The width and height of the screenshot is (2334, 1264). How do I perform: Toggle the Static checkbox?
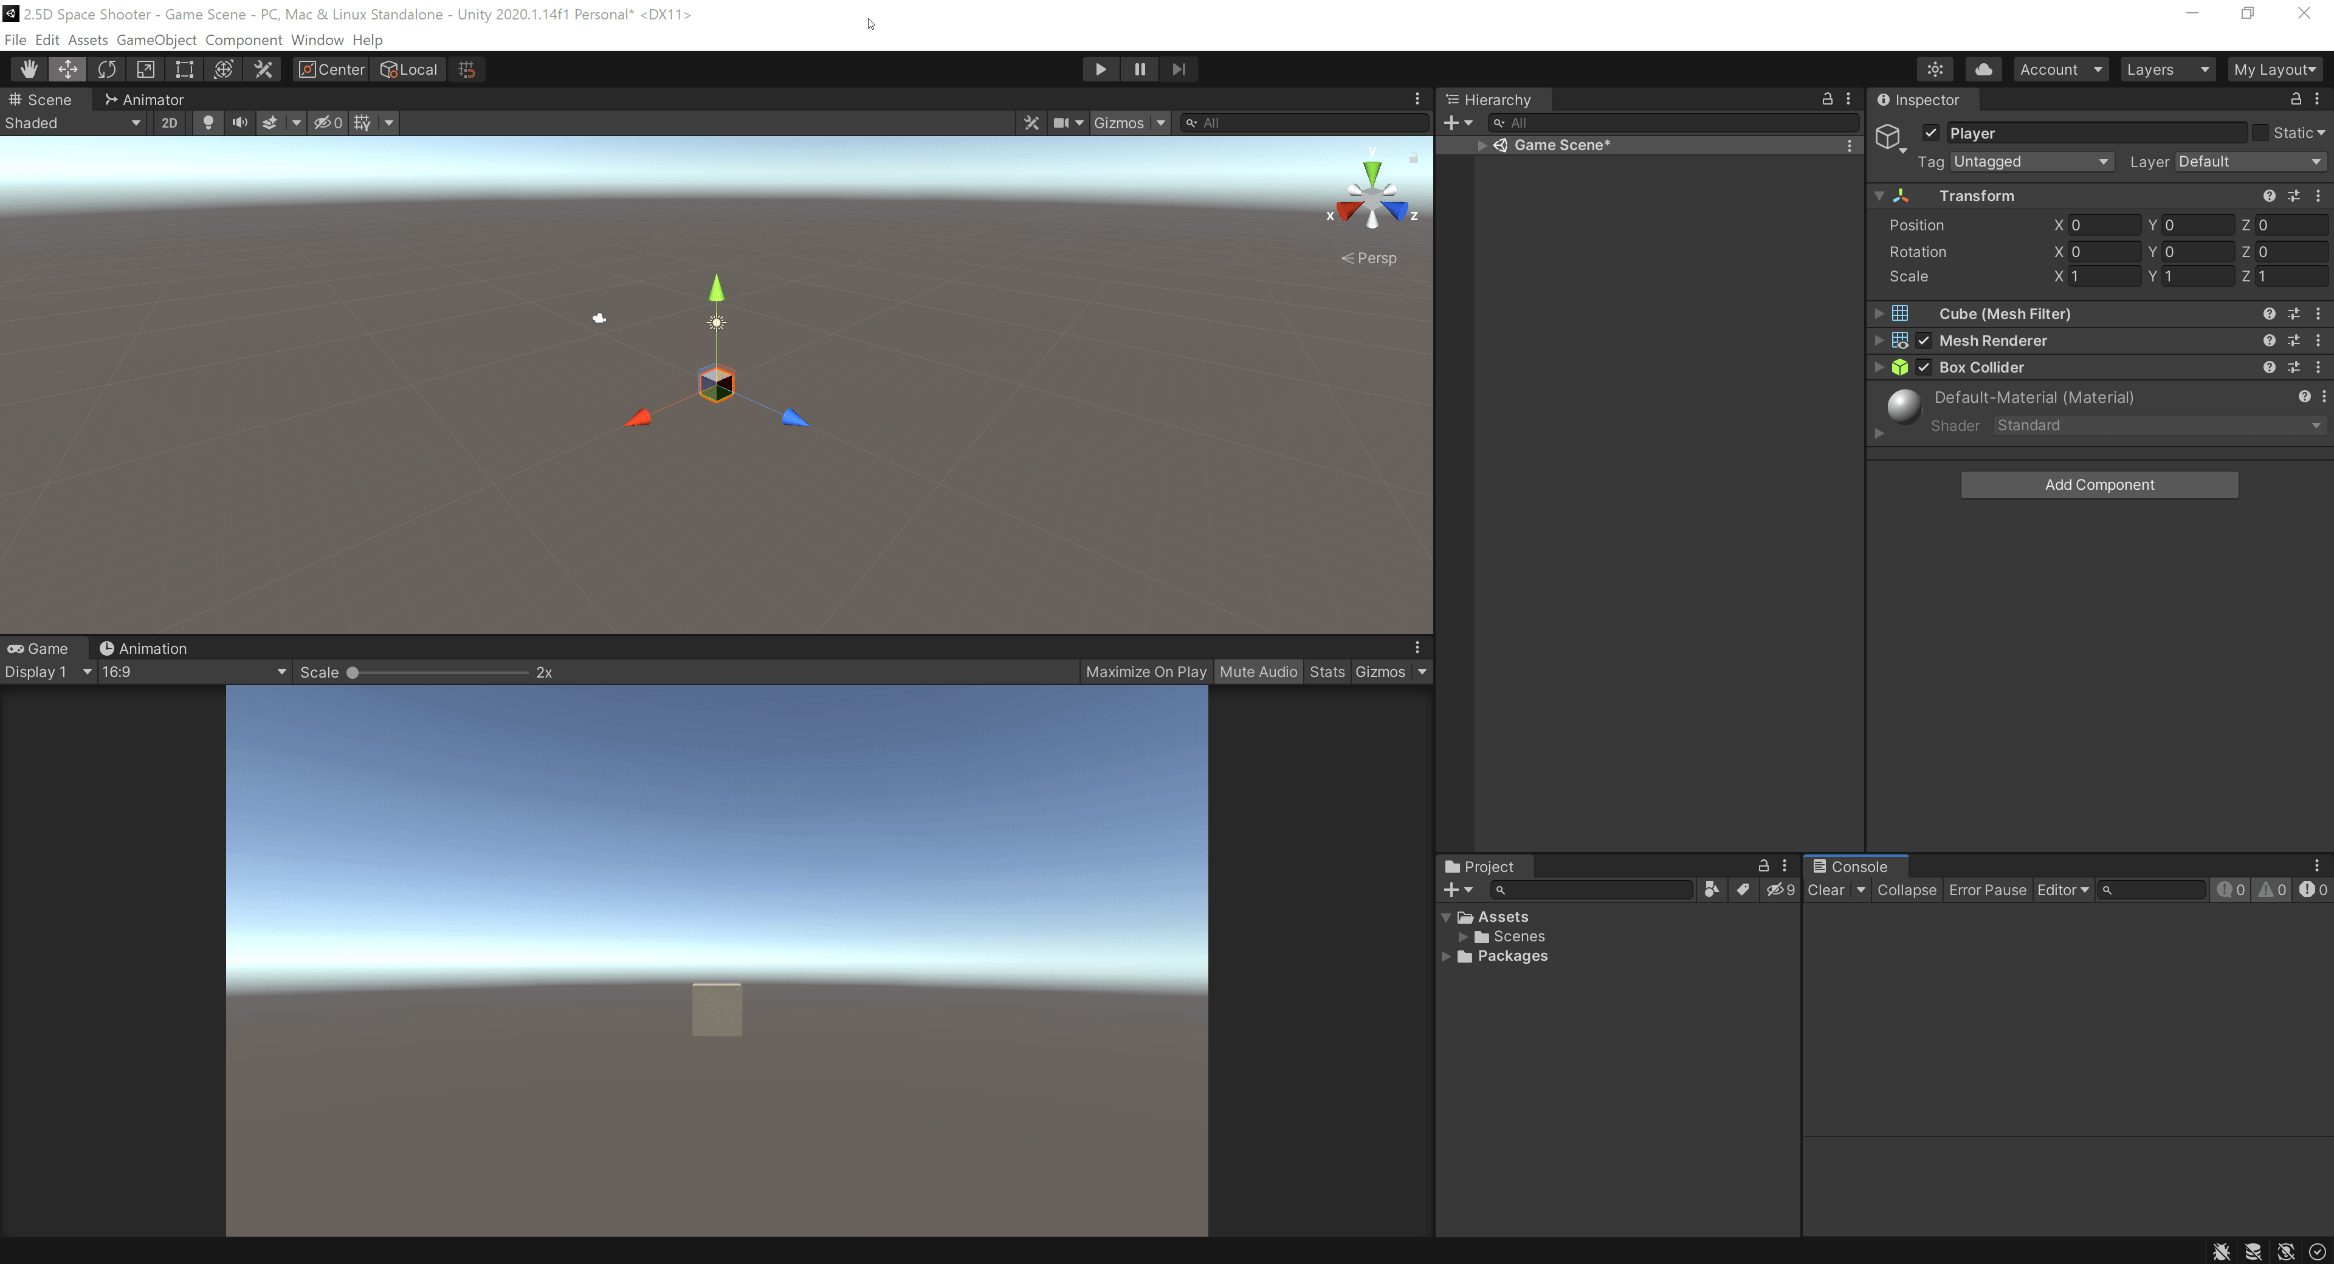pyautogui.click(x=2260, y=133)
